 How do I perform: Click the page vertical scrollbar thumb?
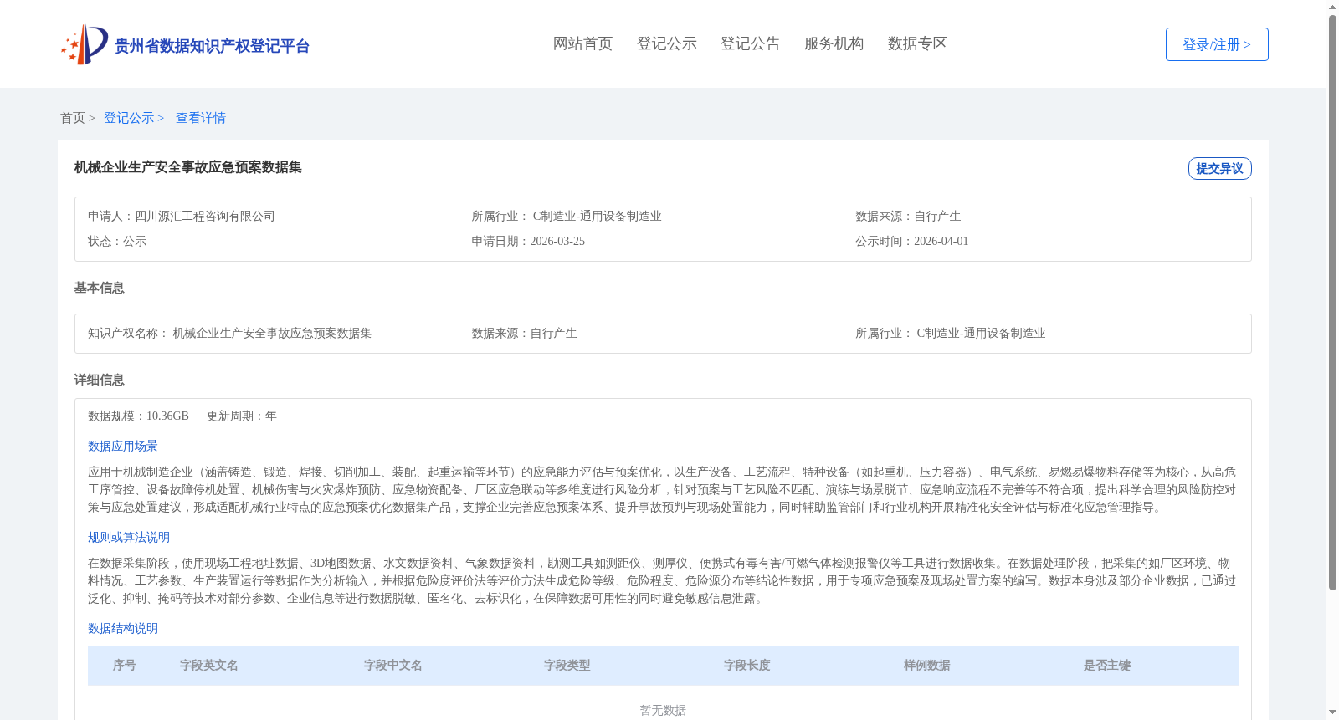(x=1332, y=301)
